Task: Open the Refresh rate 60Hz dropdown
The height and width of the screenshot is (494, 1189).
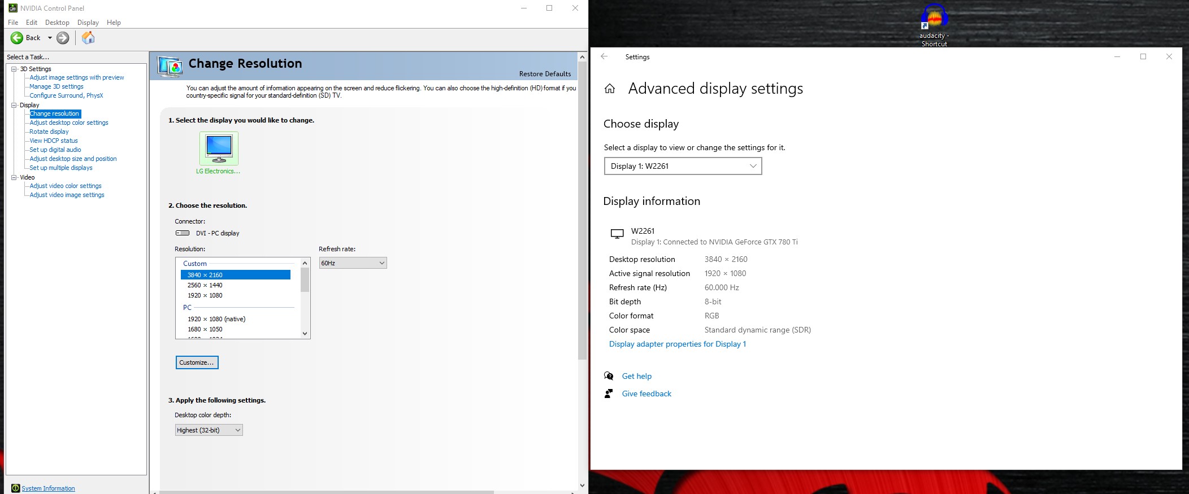Action: [x=353, y=263]
